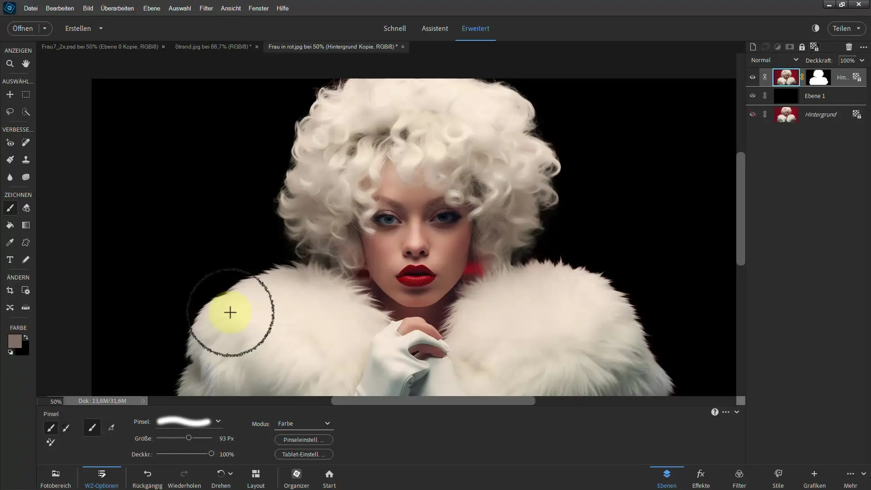Hide the top Hintergrund Kopie layer
The width and height of the screenshot is (871, 490).
(x=753, y=78)
